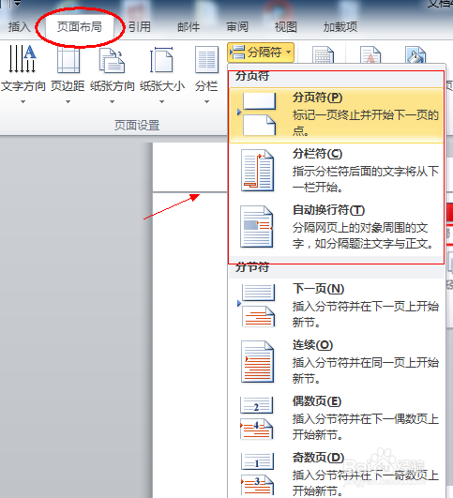Viewport: 453px width, 498px height.
Task: Click the even page icon beside 偶数页(E)
Action: (257, 418)
